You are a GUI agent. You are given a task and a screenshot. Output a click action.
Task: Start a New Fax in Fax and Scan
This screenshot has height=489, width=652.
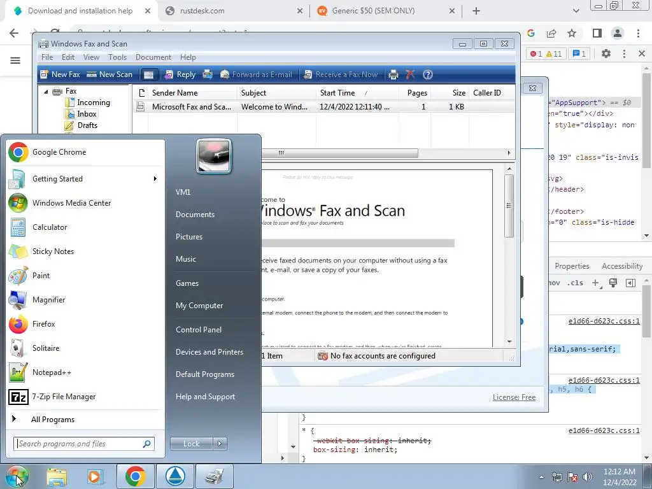click(x=60, y=74)
